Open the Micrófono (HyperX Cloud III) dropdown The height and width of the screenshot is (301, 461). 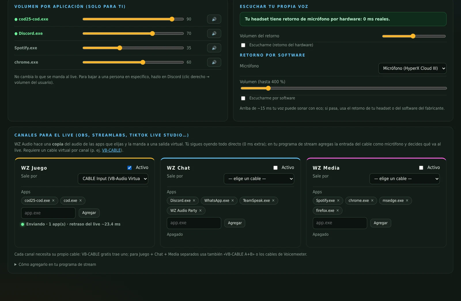(x=412, y=68)
